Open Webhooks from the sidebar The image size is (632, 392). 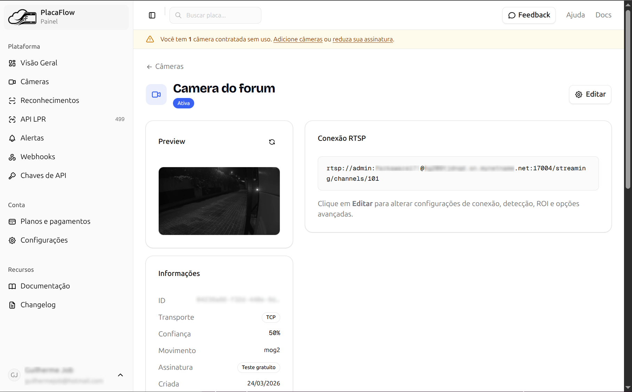38,157
